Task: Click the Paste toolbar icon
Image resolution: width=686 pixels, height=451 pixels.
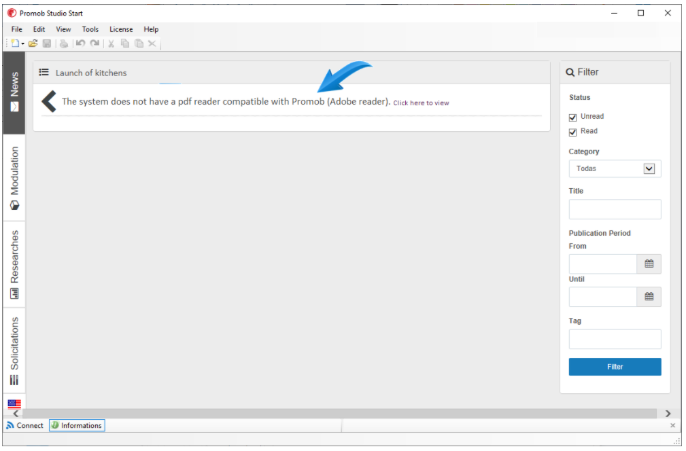Action: [139, 43]
